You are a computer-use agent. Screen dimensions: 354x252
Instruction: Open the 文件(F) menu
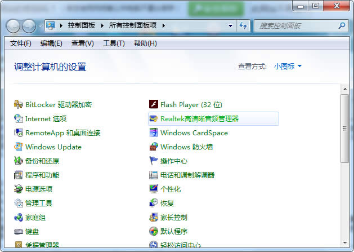(21, 43)
